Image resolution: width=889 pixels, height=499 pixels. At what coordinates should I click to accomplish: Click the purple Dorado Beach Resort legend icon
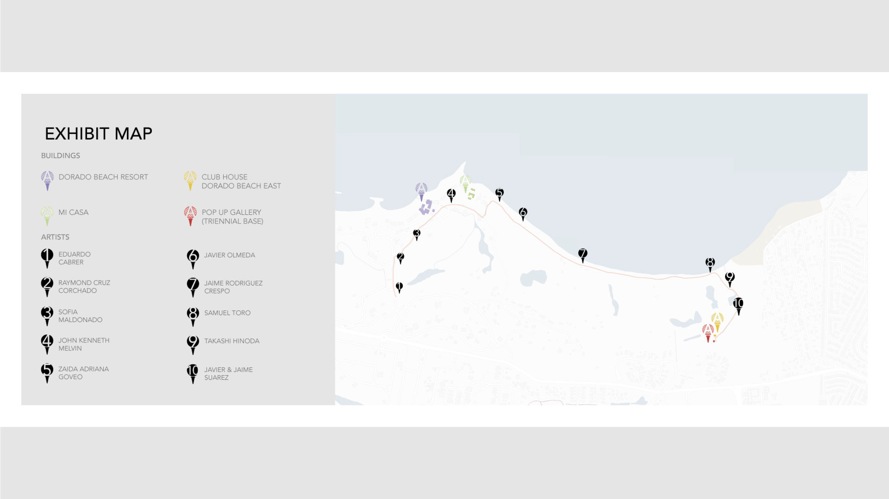pos(47,180)
